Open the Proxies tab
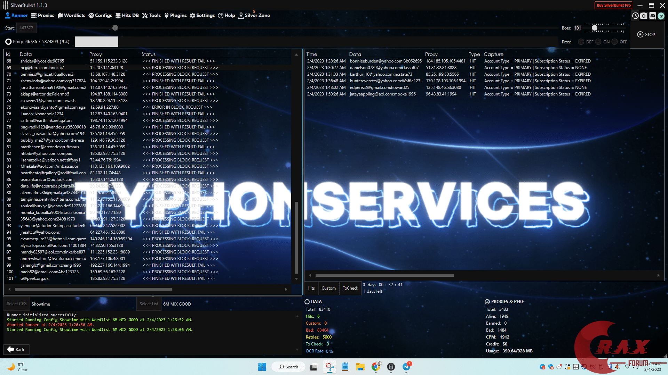This screenshot has width=668, height=375. (x=42, y=16)
